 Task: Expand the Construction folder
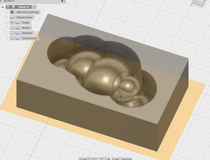click(6, 38)
